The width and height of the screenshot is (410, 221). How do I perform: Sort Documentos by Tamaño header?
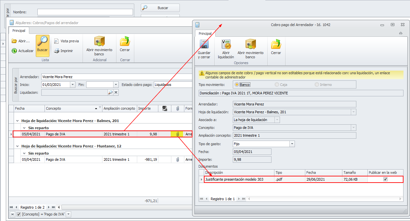[355, 173]
